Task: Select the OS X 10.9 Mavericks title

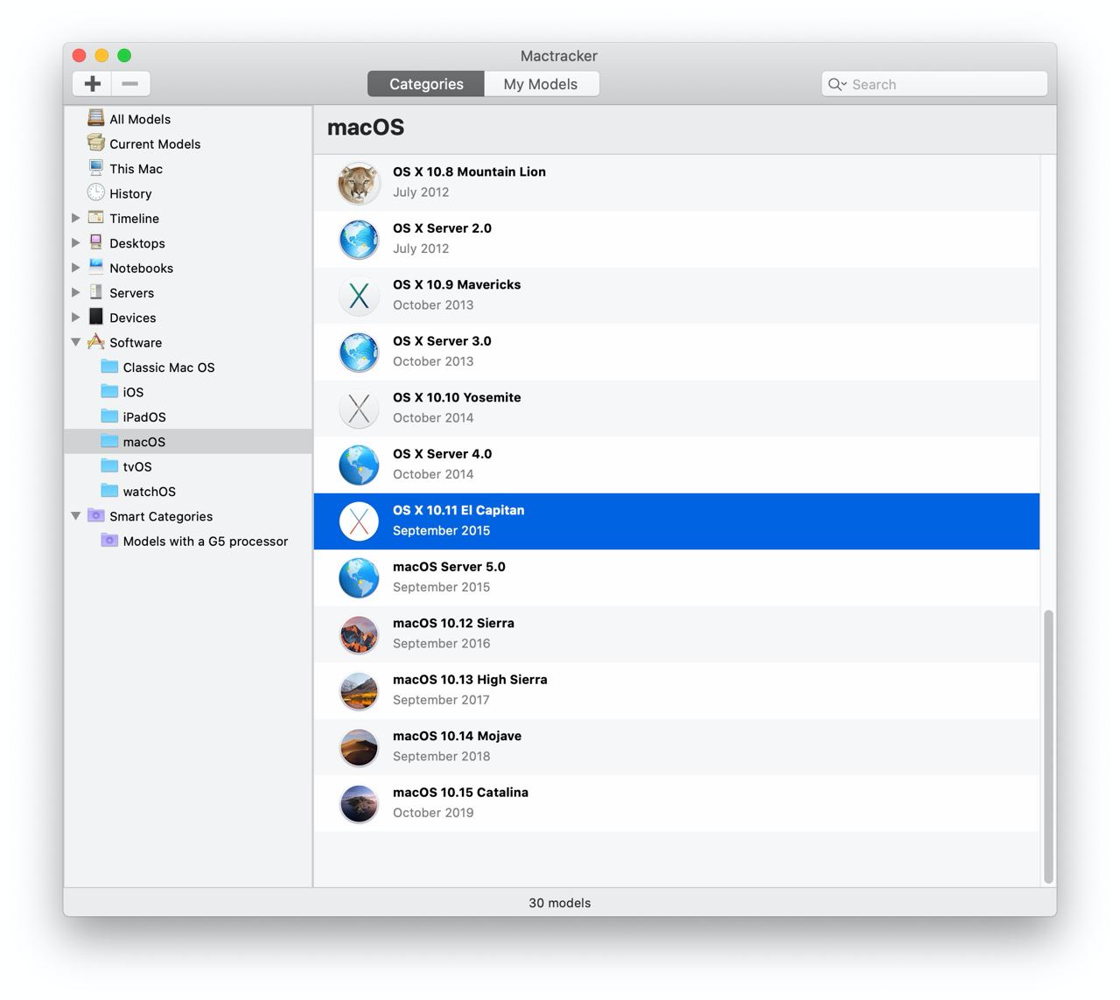Action: click(x=457, y=284)
